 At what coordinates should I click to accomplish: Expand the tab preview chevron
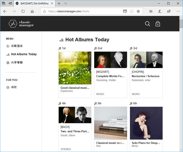point(66,3)
